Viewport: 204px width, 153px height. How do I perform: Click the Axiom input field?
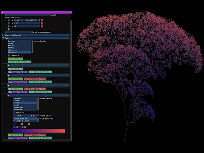(28, 15)
